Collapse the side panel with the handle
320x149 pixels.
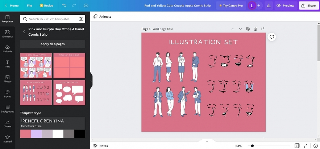91,81
